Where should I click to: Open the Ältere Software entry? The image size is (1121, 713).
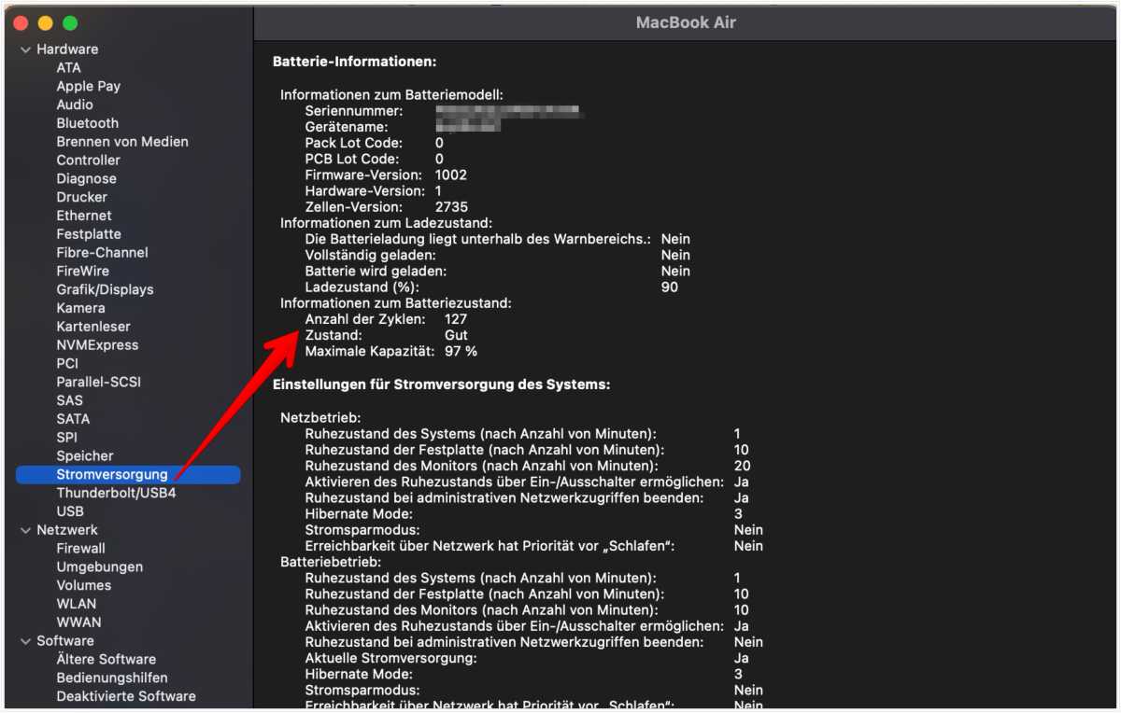point(106,659)
